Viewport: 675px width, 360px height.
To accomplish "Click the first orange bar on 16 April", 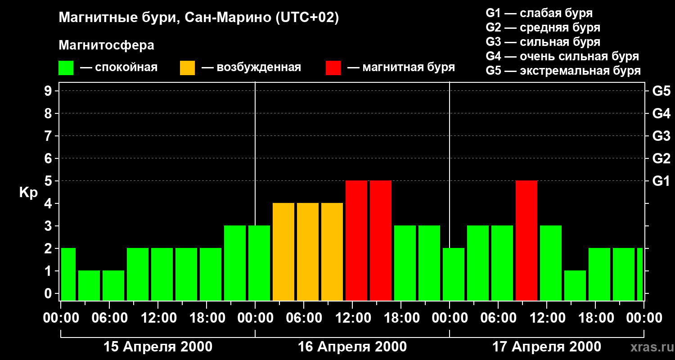I will point(283,252).
